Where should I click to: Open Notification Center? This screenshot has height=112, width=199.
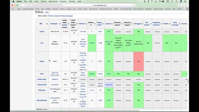185,1
